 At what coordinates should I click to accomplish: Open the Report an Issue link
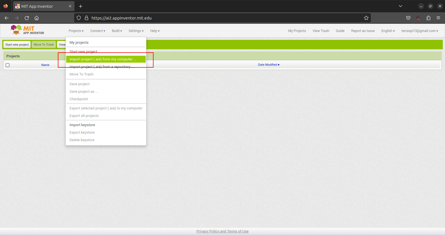click(x=363, y=31)
